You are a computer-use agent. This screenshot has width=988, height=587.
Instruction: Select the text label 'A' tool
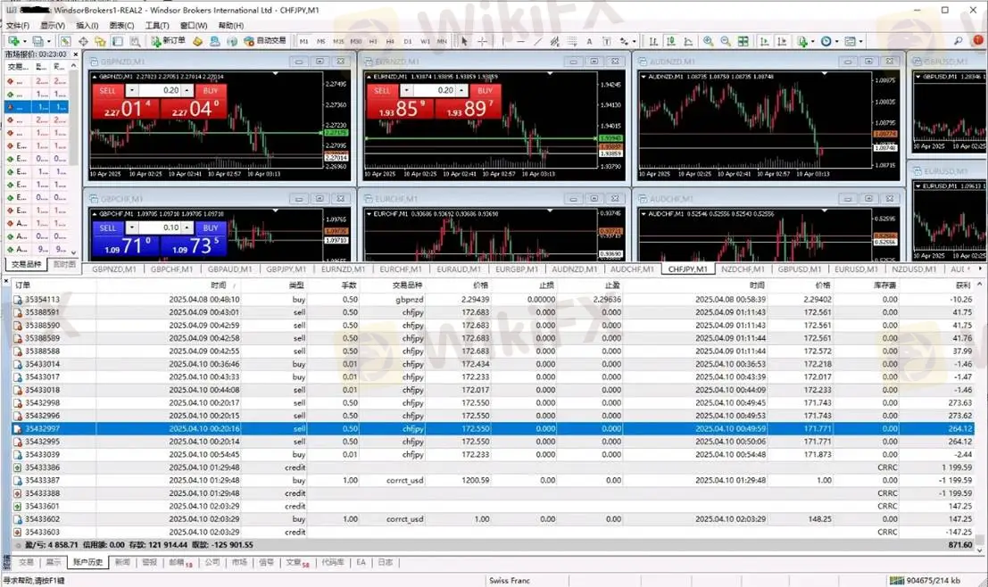pyautogui.click(x=589, y=41)
